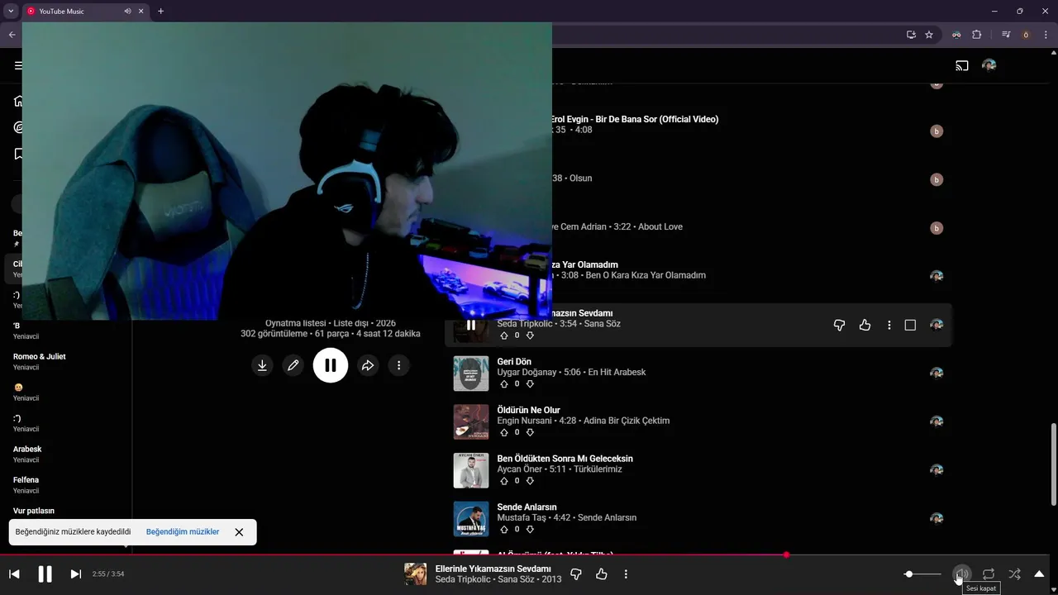Open Erol Evgin Bir De Bana Sor track
Screen dimensions: 1058x595
point(635,119)
